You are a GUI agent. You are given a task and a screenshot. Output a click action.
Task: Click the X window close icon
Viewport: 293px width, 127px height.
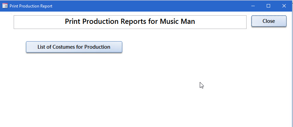(284, 6)
